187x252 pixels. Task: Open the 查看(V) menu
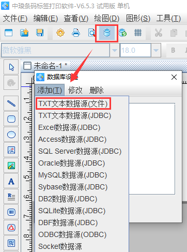(x=76, y=18)
